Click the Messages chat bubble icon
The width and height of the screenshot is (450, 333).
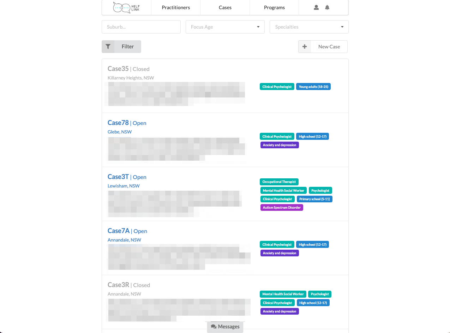[214, 327]
